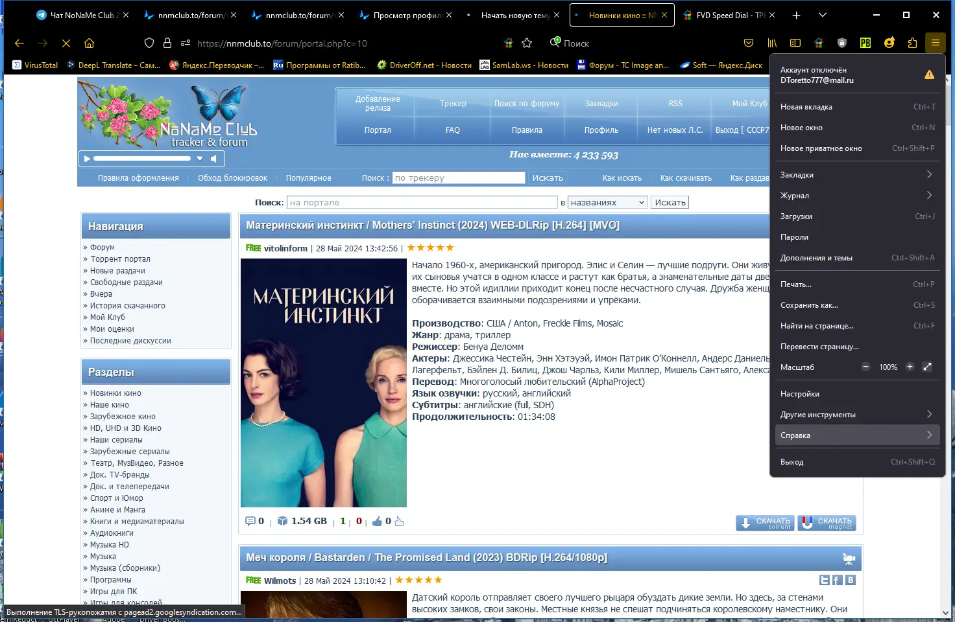Viewport: 955px width, 622px height.
Task: Expand the Закладки submenu
Action: [x=857, y=175]
